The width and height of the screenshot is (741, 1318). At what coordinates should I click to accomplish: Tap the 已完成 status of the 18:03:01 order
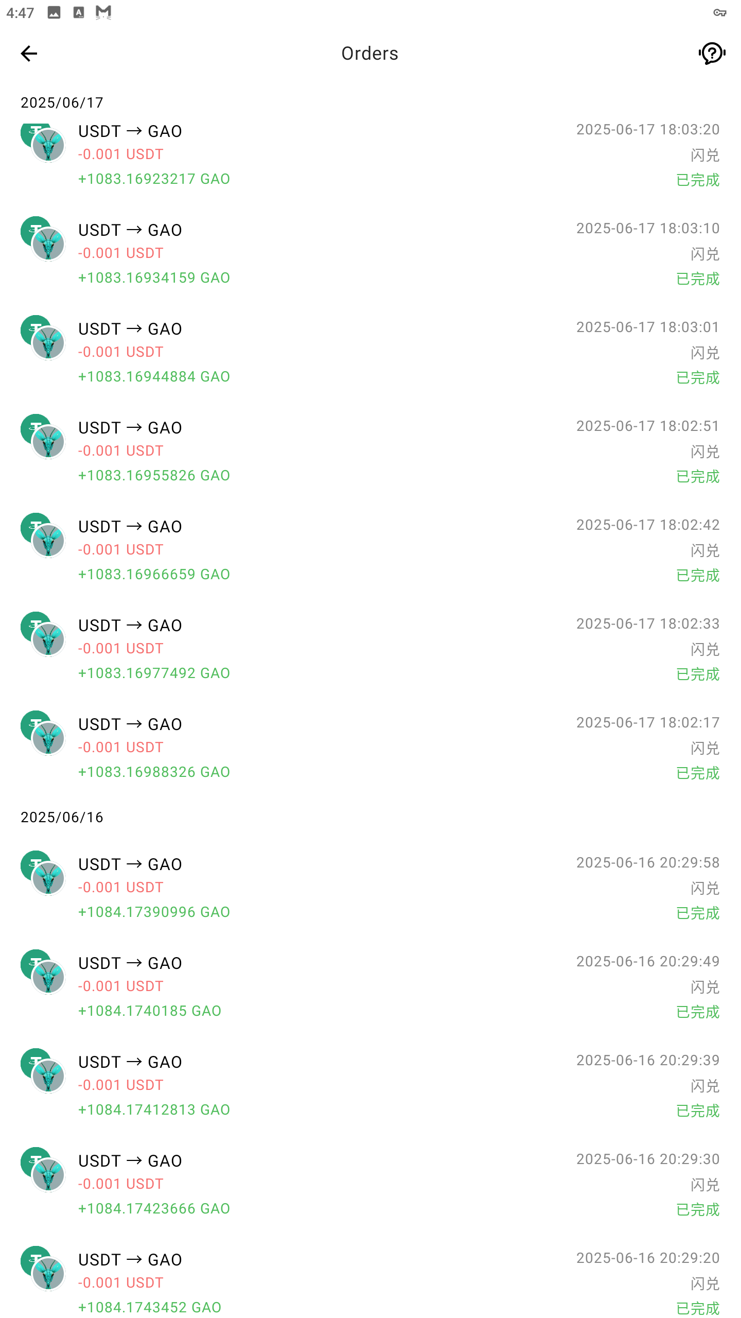point(698,378)
